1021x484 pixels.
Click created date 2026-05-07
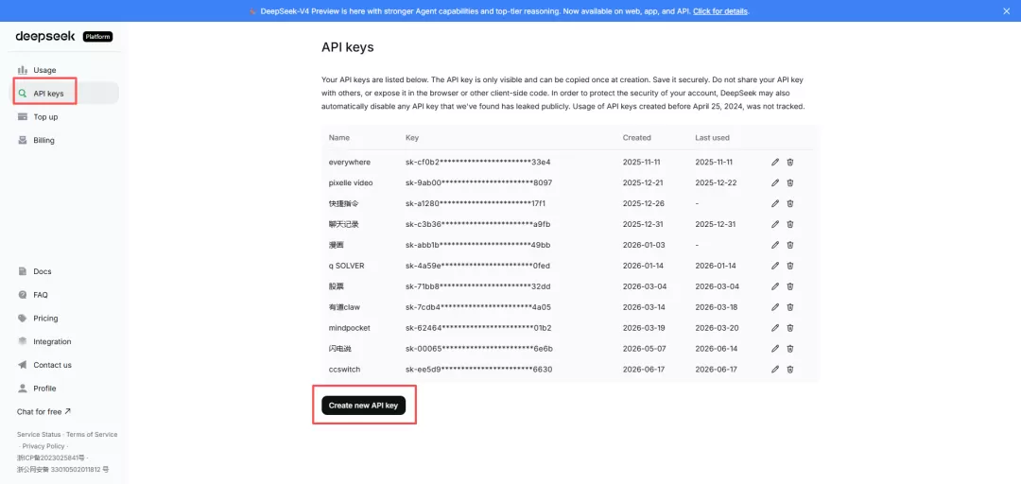pyautogui.click(x=644, y=349)
